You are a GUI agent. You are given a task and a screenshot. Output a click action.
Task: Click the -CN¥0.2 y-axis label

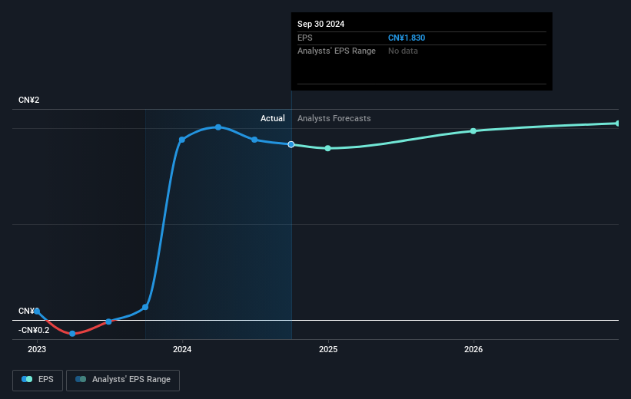[x=34, y=330]
